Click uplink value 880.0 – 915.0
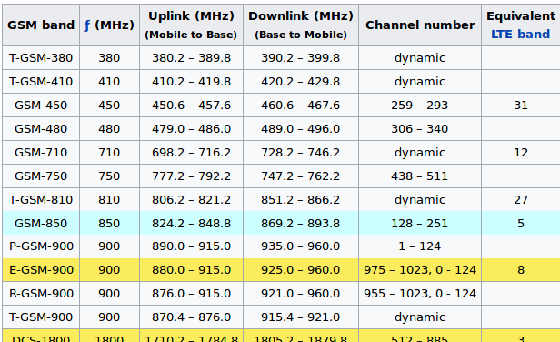The width and height of the screenshot is (560, 342). tap(191, 270)
